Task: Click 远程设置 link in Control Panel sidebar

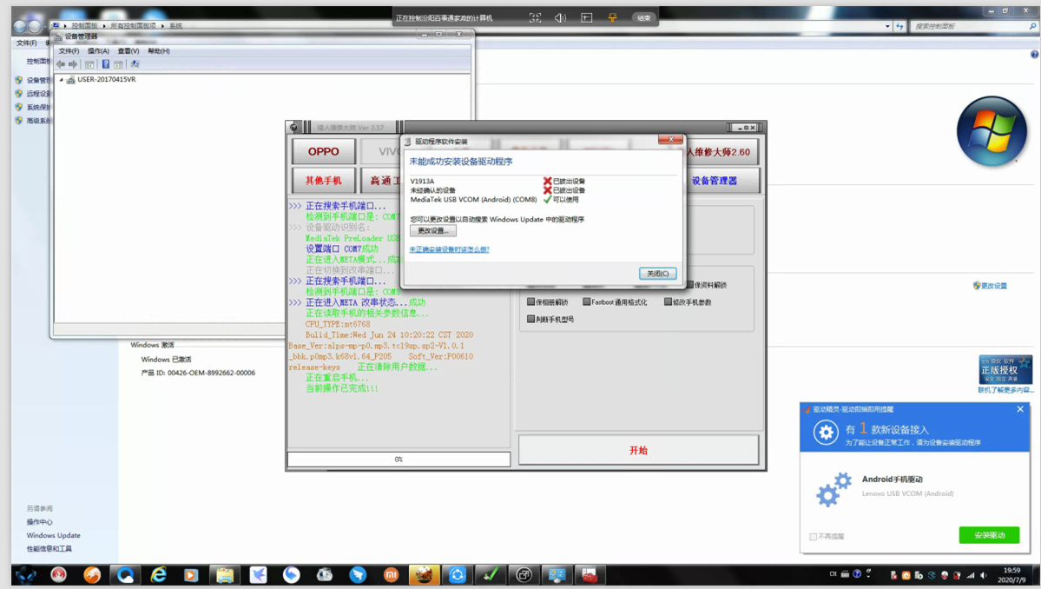Action: (x=38, y=94)
